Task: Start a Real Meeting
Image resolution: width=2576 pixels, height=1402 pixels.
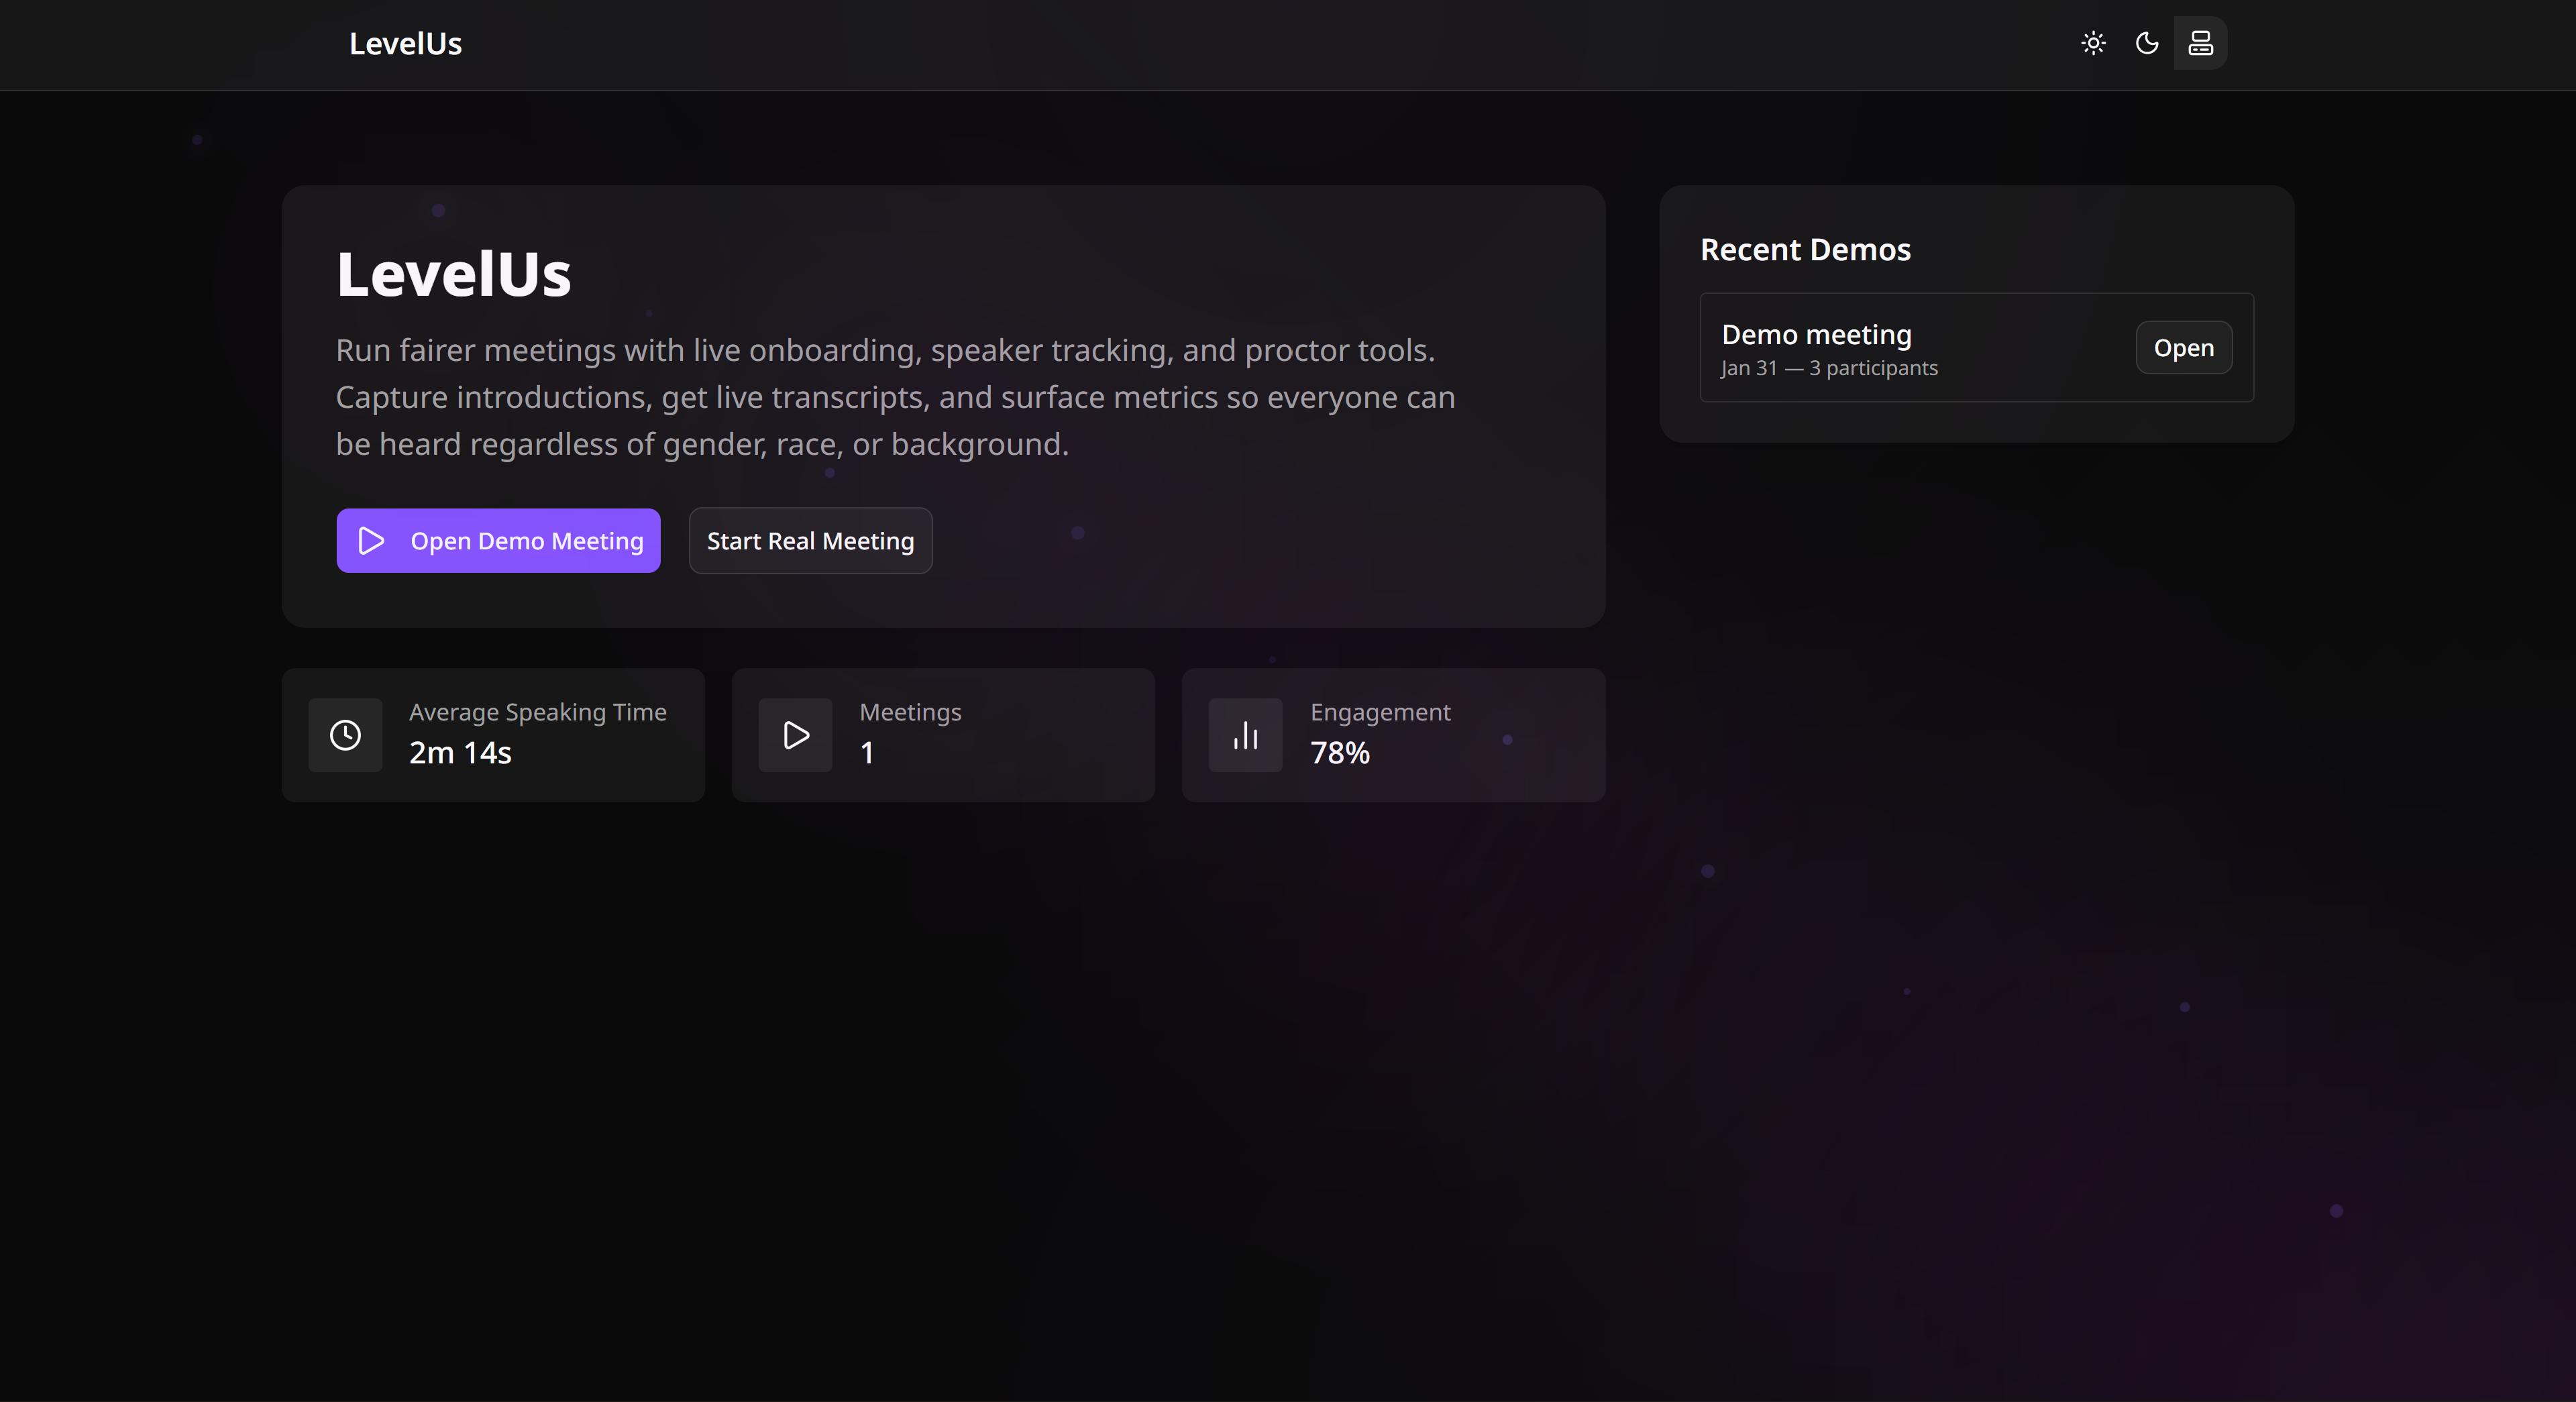Action: (810, 541)
